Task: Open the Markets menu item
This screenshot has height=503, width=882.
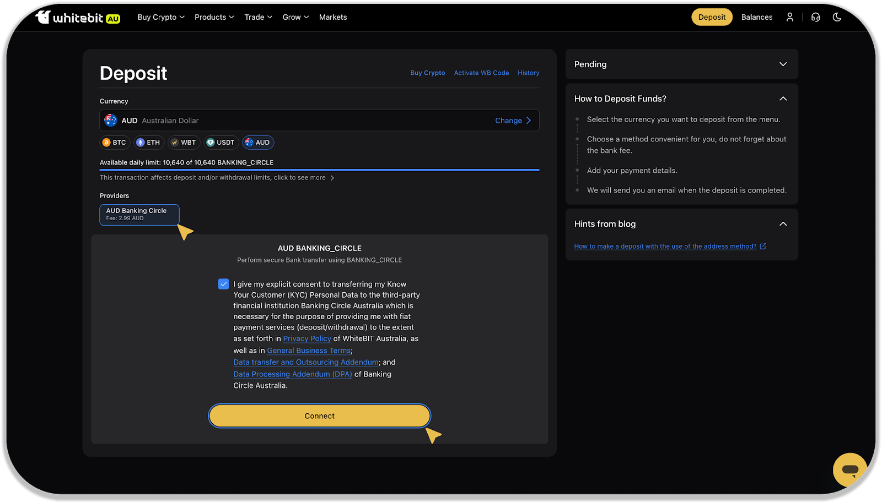Action: point(333,18)
